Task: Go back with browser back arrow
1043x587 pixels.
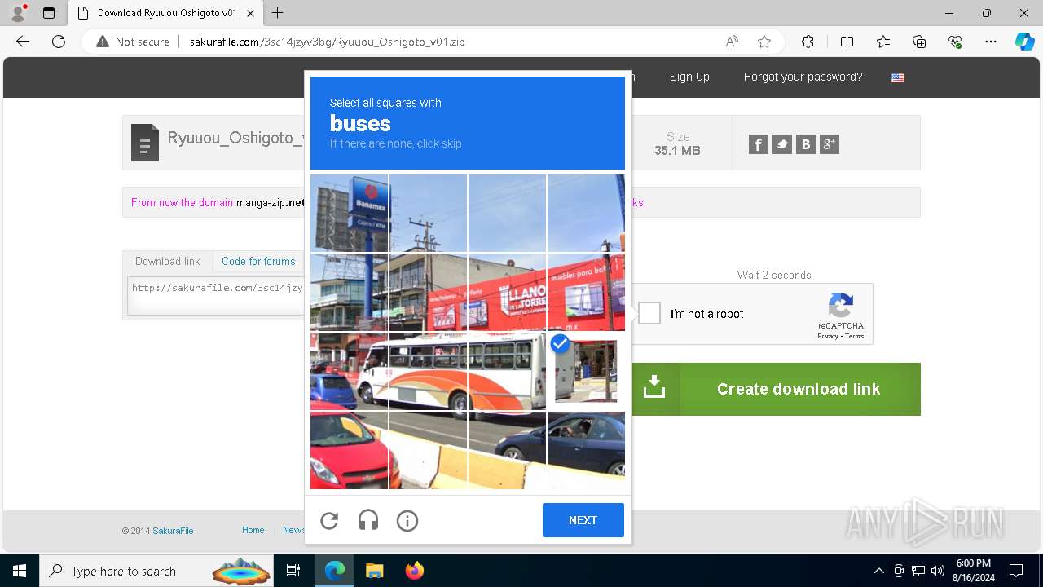Action: point(23,42)
